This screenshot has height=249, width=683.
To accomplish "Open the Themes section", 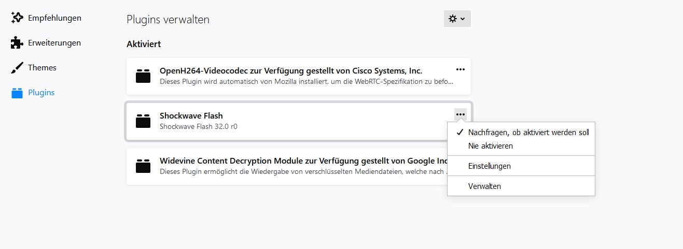I will [x=42, y=68].
